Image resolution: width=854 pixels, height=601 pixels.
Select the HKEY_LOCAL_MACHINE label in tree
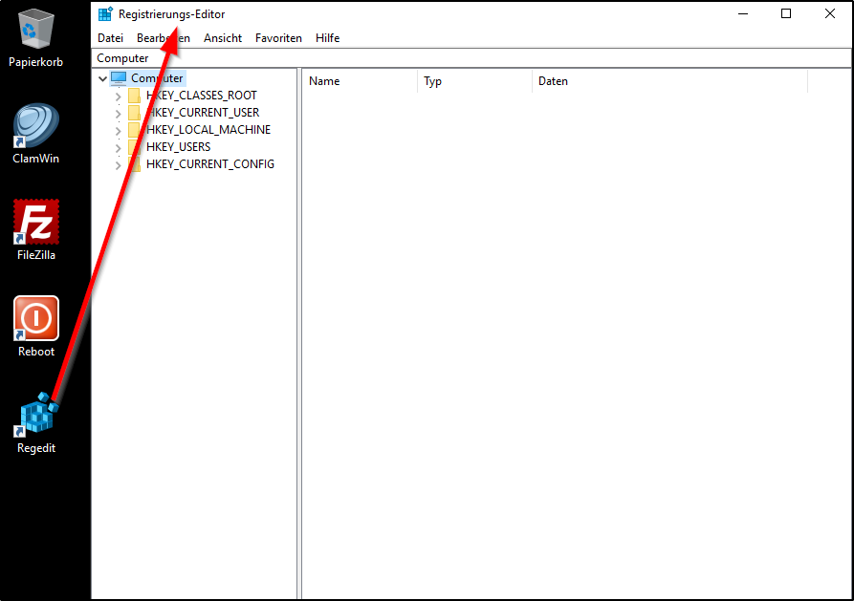click(x=208, y=130)
